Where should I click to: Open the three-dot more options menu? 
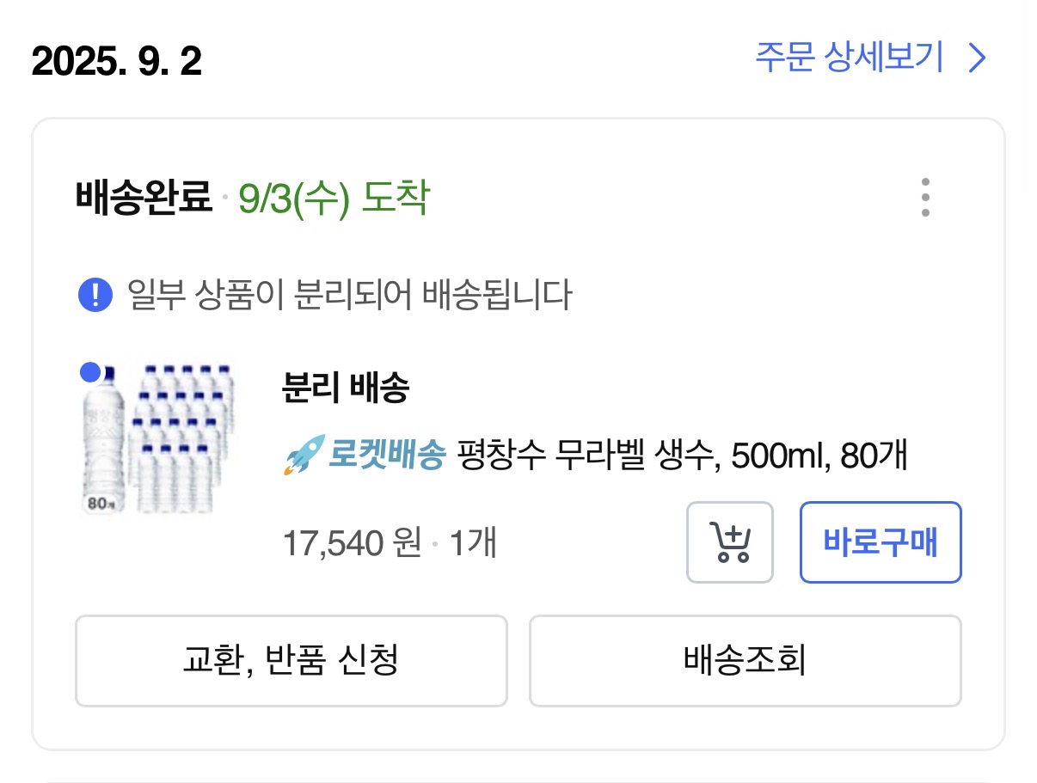tap(925, 199)
